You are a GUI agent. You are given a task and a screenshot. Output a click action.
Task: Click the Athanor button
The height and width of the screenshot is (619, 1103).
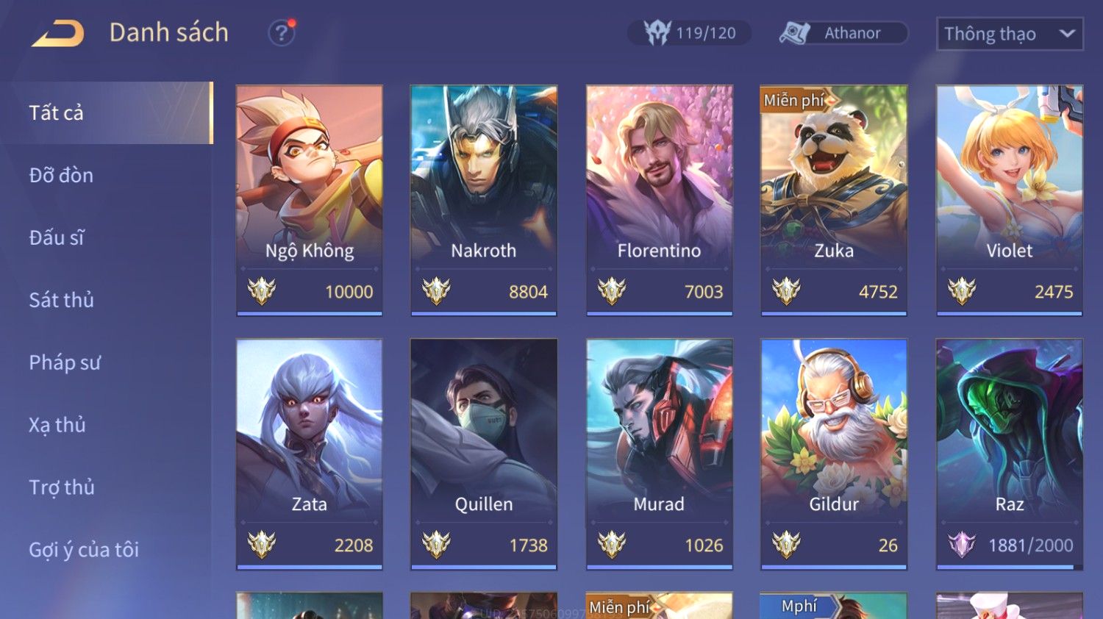(x=843, y=33)
